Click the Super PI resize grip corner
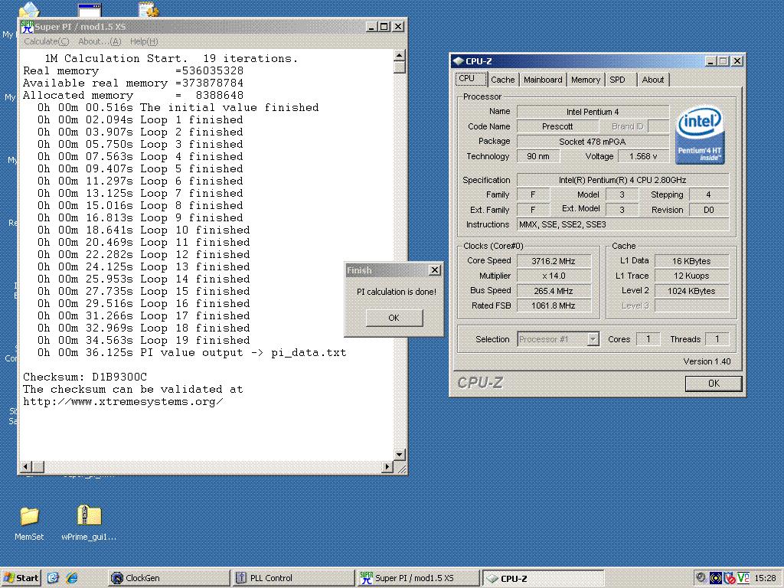 coord(401,468)
